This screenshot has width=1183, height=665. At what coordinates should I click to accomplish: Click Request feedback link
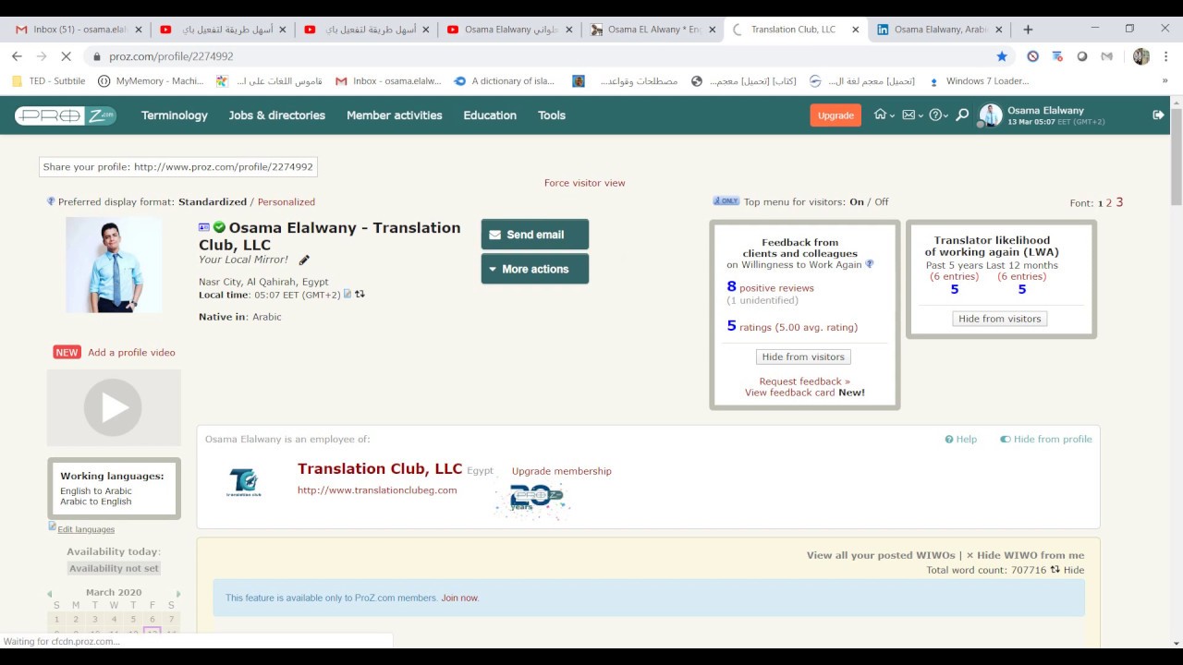[804, 381]
